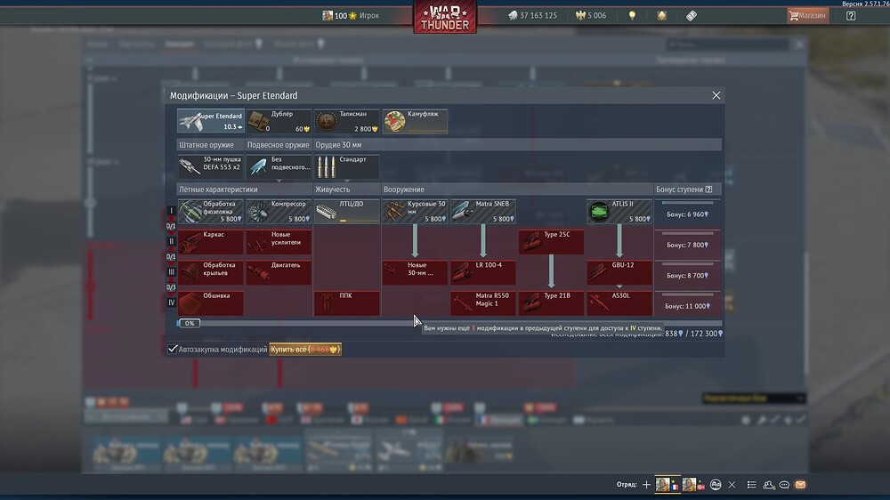Click the War Thunder logo
The image size is (890, 500).
point(445,16)
